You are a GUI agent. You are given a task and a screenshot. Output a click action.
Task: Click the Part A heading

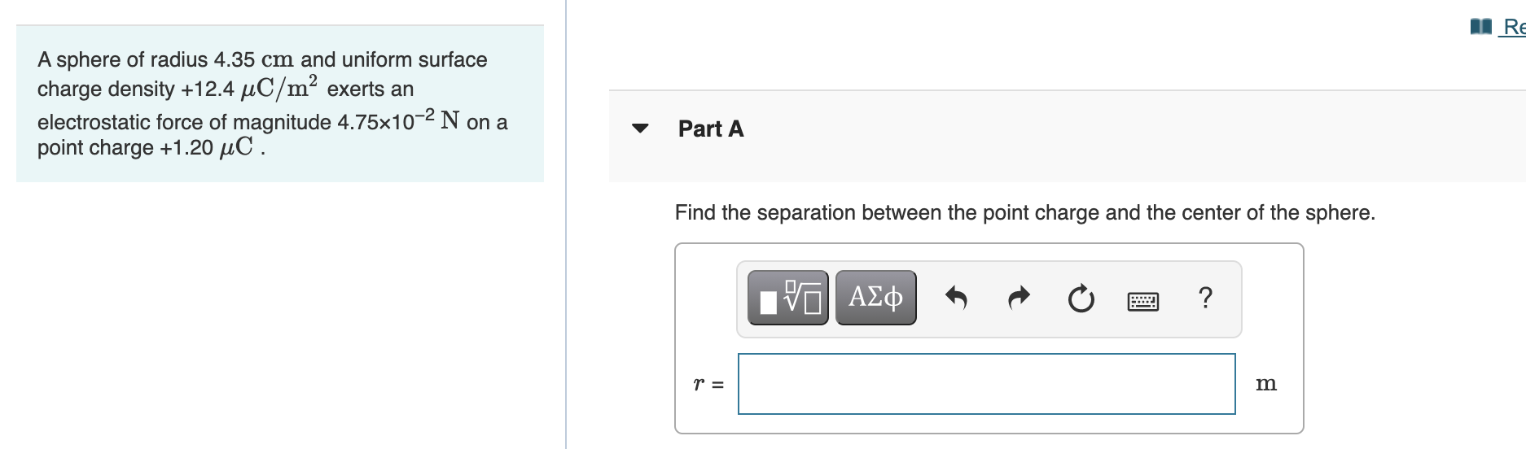click(x=711, y=129)
